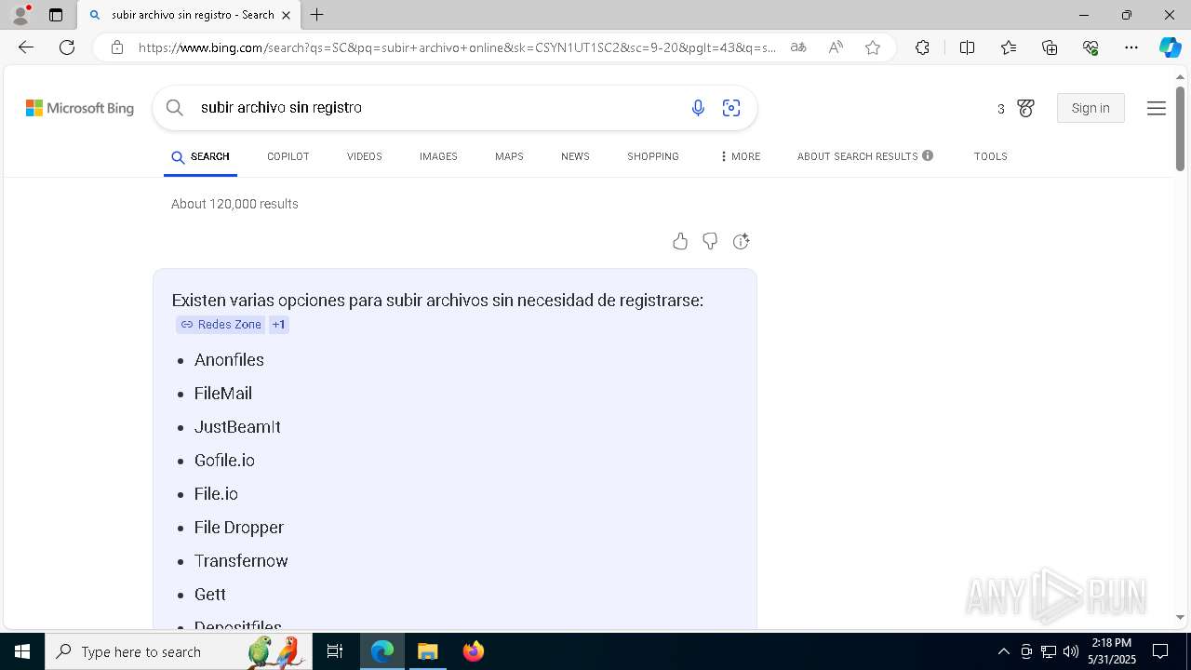Switch to the COPILOT tab
1191x670 pixels.
pyautogui.click(x=288, y=156)
